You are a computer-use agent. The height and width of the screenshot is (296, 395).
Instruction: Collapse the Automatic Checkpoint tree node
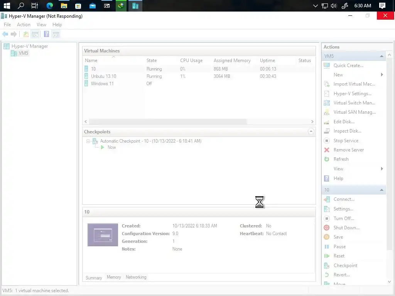pyautogui.click(x=88, y=141)
